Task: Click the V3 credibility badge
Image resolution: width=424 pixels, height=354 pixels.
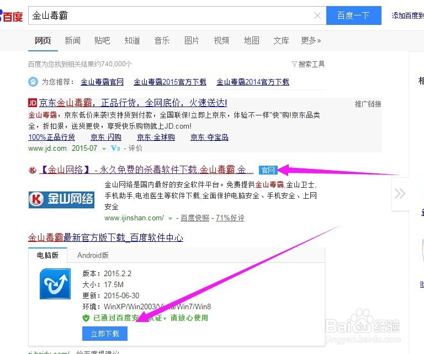Action: pyautogui.click(x=115, y=148)
